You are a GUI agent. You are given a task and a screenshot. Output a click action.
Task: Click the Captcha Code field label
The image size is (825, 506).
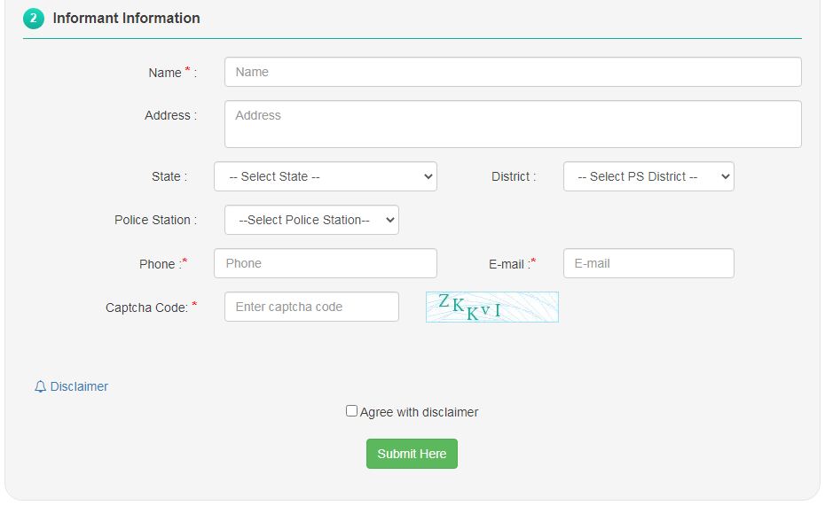point(146,307)
